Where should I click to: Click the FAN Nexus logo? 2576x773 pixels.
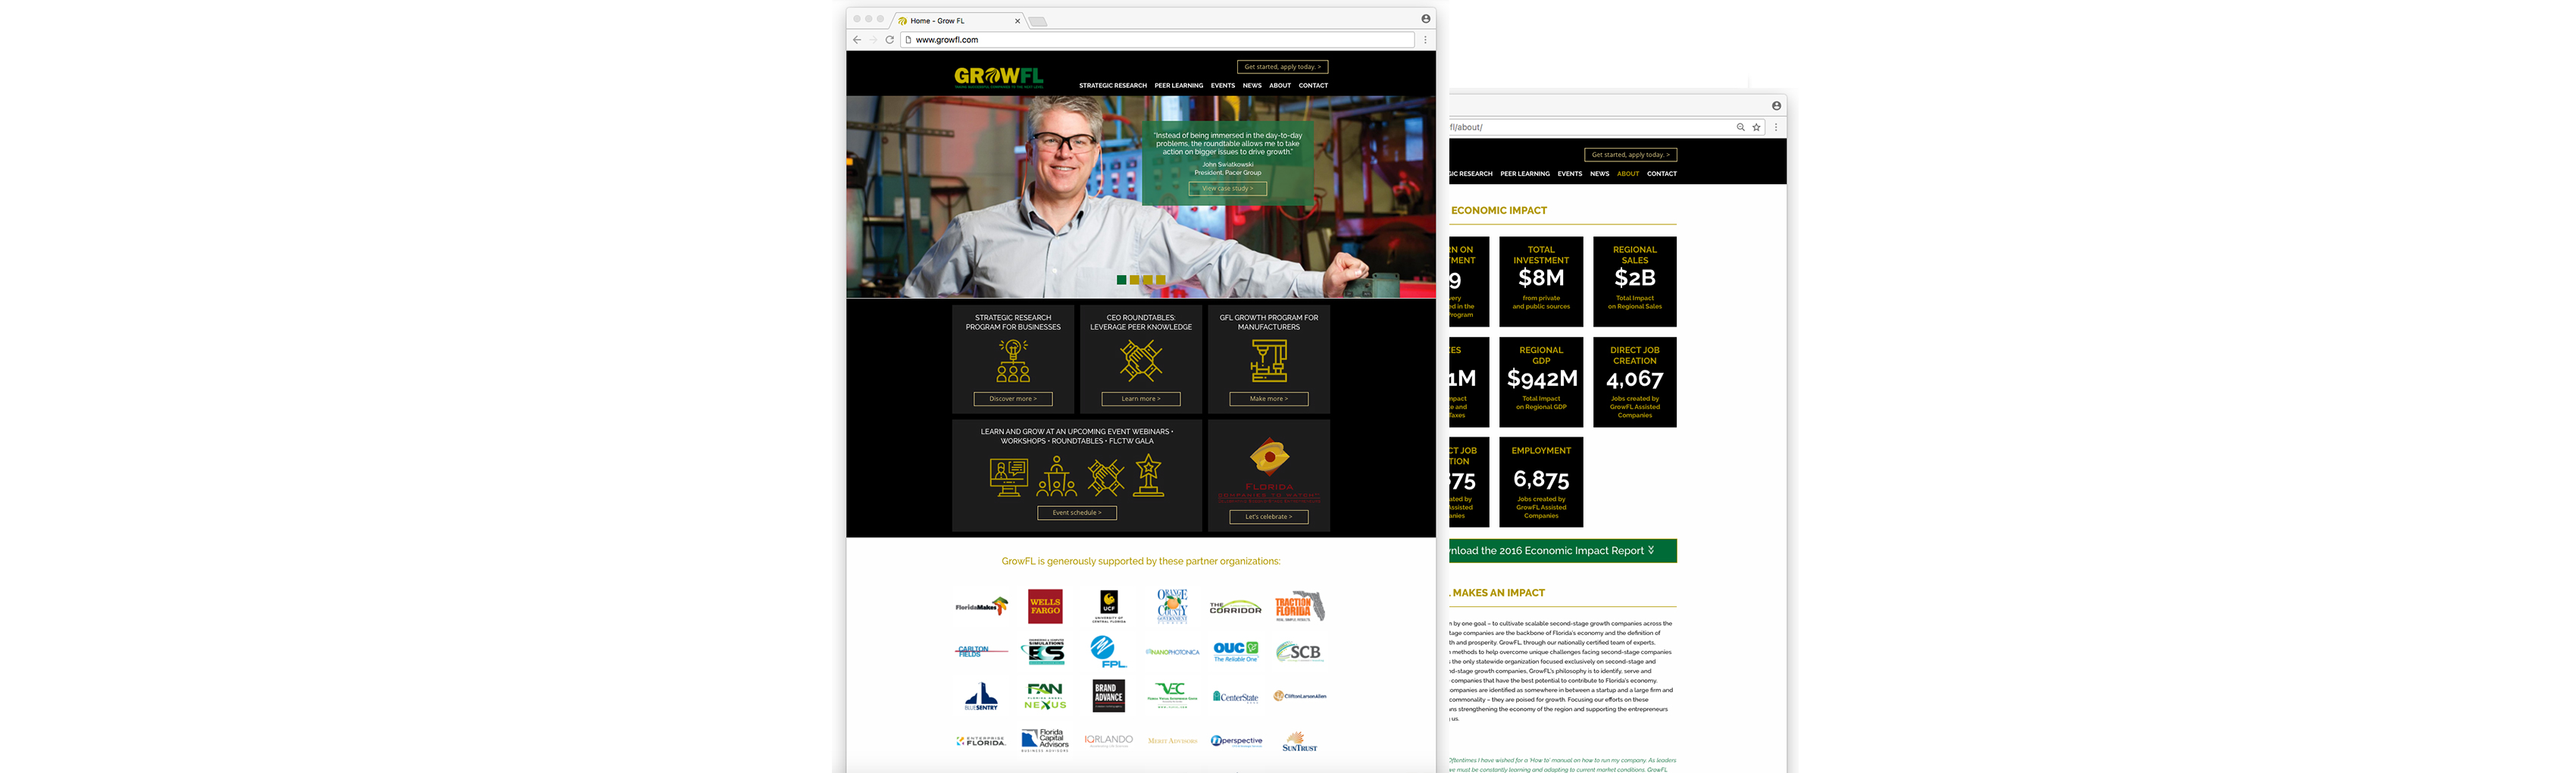(1045, 697)
